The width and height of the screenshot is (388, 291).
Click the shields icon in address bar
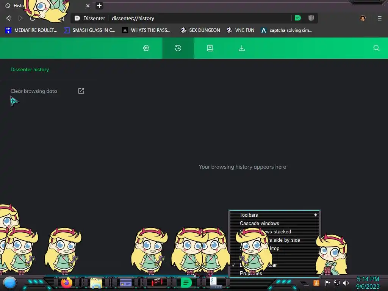coord(311,18)
